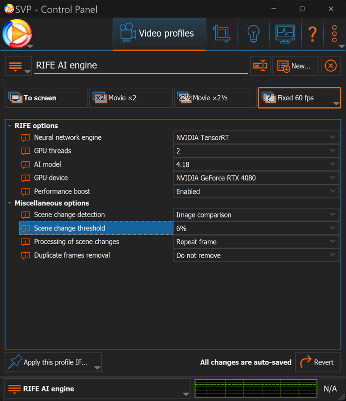
Task: Open the Fixed 60 fps dropdown arrow
Action: (336, 104)
